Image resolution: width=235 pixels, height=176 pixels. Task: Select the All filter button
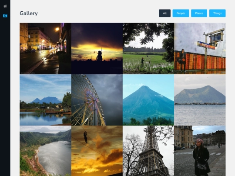coord(164,13)
